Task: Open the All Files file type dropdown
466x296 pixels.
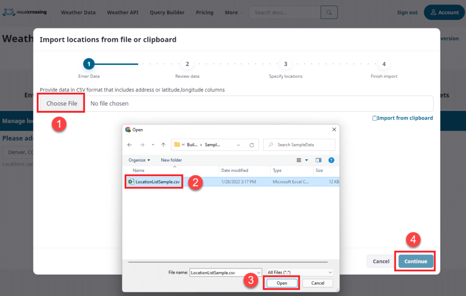Action: click(299, 272)
